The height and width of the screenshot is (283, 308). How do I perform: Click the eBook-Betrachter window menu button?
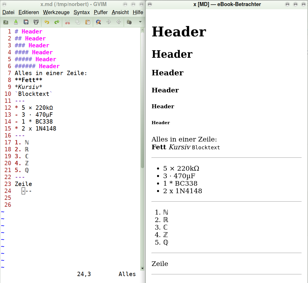[x=150, y=4]
